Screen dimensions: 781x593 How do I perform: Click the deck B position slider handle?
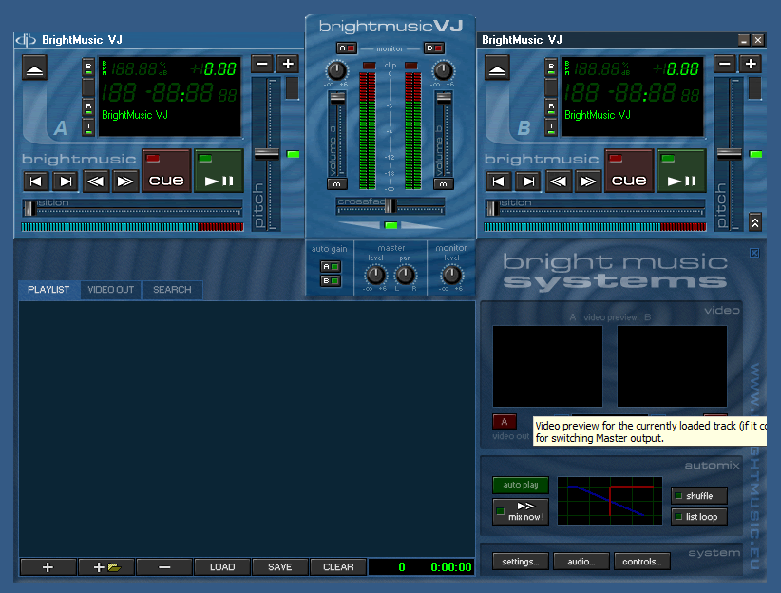click(492, 208)
